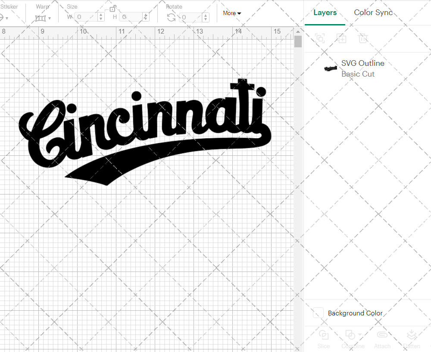Viewport: 431px width, 352px height.
Task: Switch to the Layers tab
Action: click(x=325, y=12)
